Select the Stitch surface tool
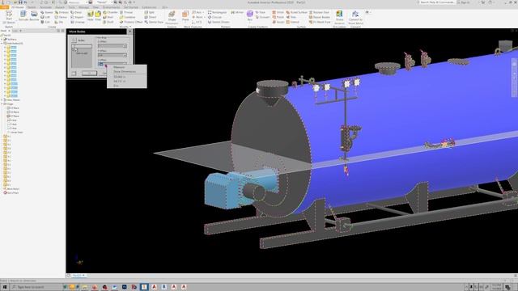Viewport: 518px width, 291px height. pos(278,13)
